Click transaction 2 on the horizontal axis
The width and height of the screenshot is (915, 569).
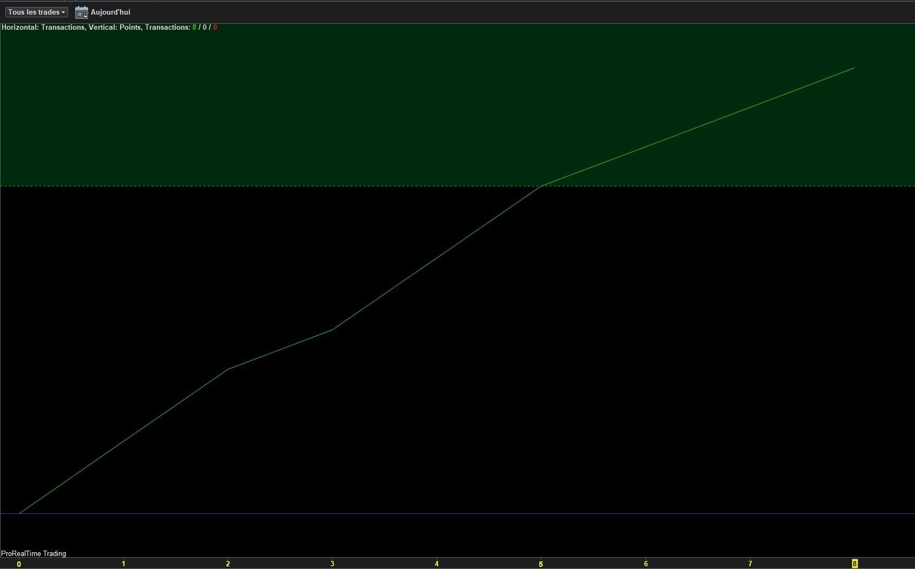coord(228,564)
